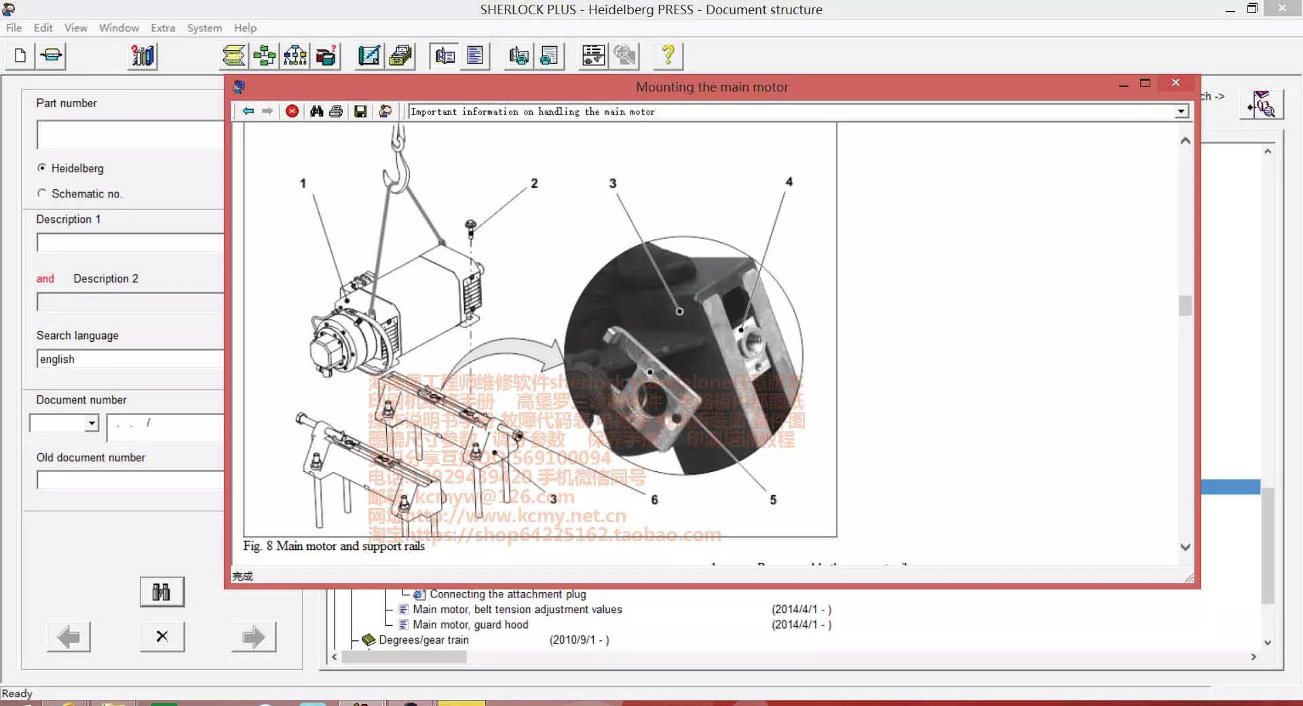The image size is (1303, 706).
Task: Select the Heidelberg radio button
Action: tap(42, 168)
